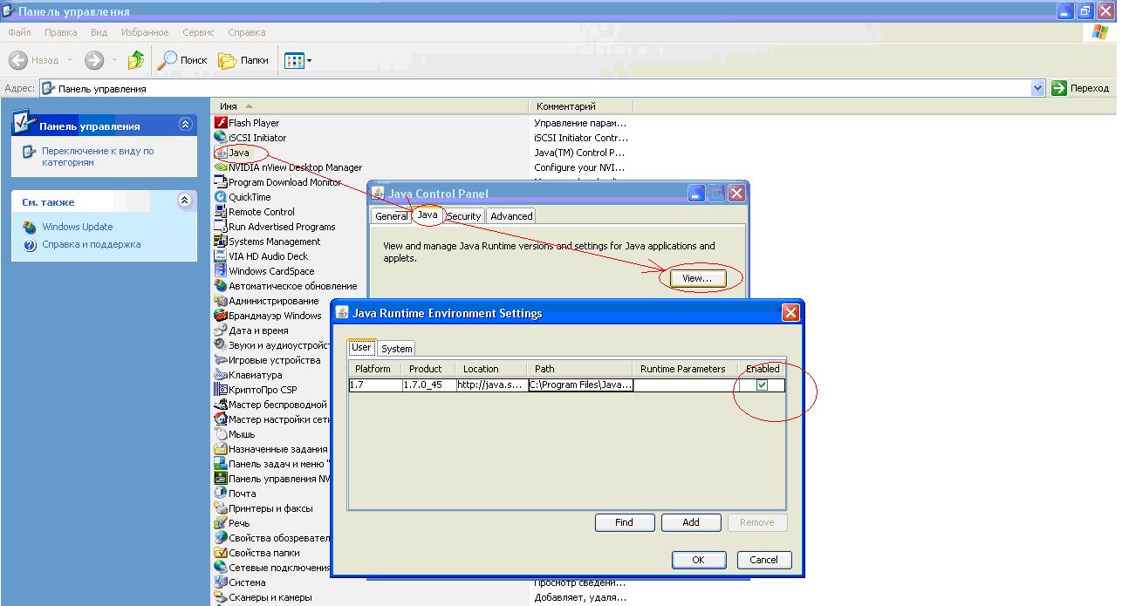
Task: Open the Назначенные задания icon
Action: pyautogui.click(x=221, y=449)
